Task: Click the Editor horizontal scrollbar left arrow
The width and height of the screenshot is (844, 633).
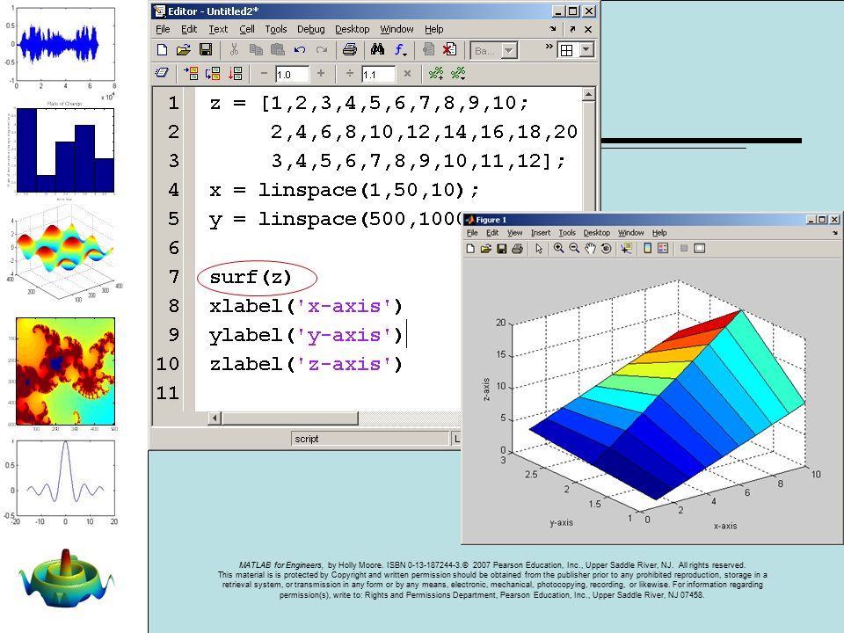Action: pos(215,418)
